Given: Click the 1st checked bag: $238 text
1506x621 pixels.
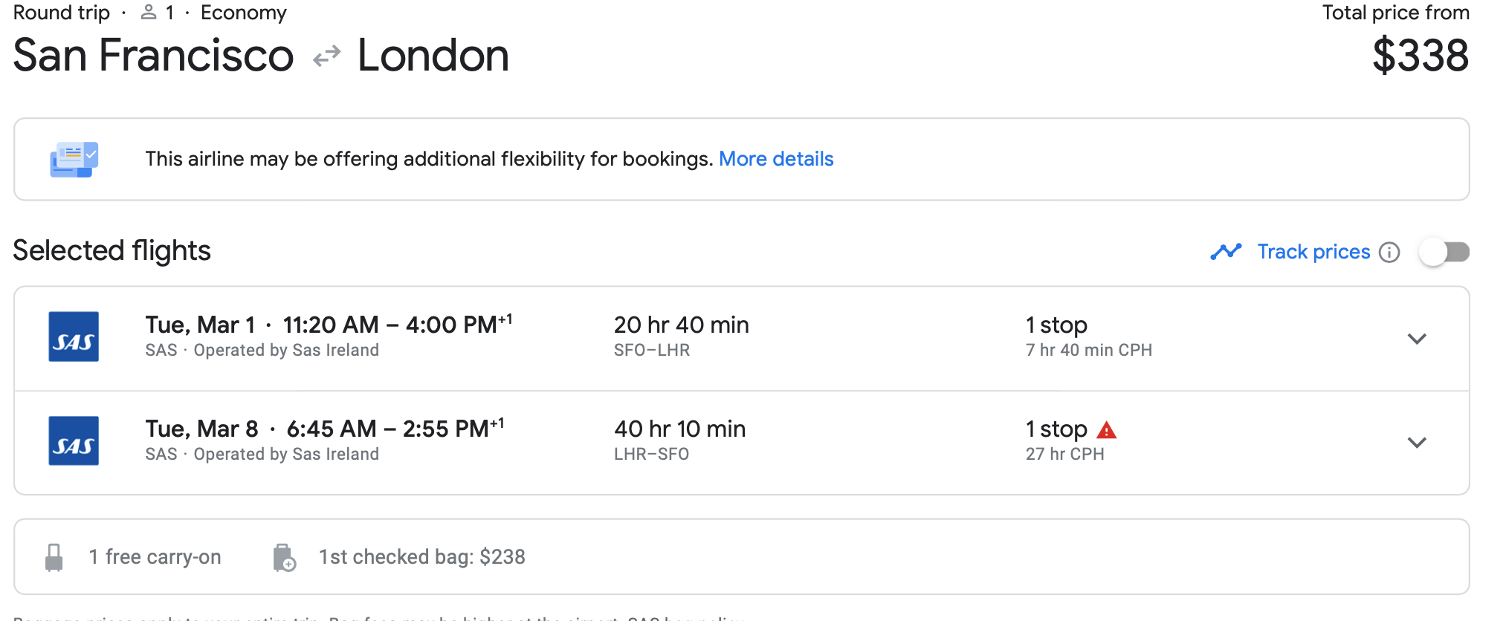Looking at the screenshot, I should coord(421,557).
